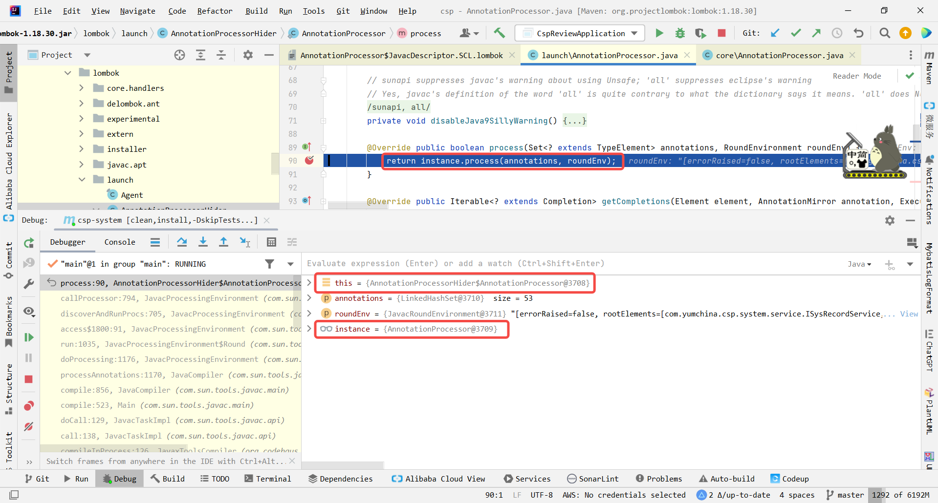Filter frames with the funnel icon
Viewport: 938px width, 503px height.
269,264
